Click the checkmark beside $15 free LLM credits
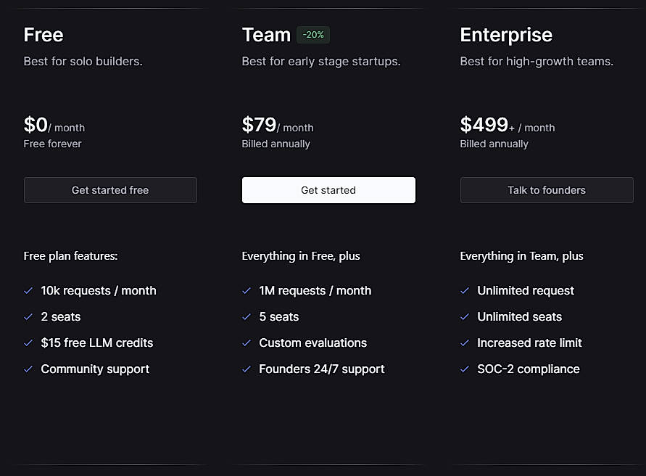The height and width of the screenshot is (476, 646). tap(28, 342)
